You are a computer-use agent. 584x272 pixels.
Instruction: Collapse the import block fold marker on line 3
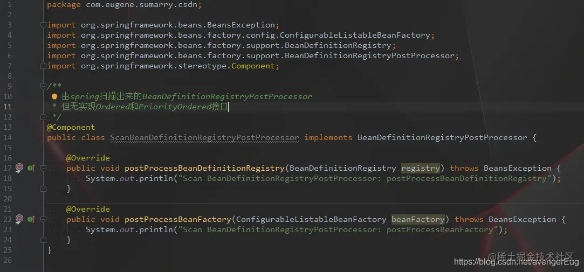[x=43, y=25]
